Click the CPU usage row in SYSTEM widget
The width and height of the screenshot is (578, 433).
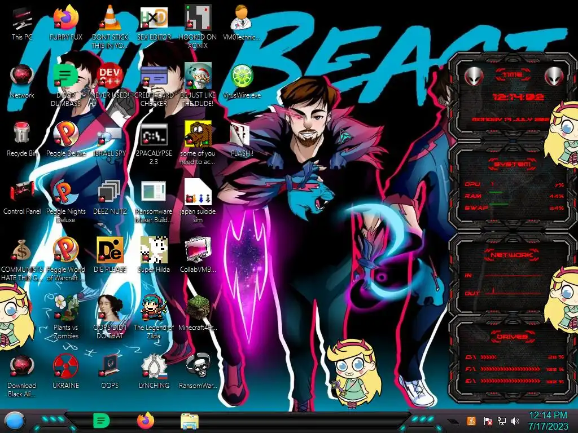click(515, 184)
